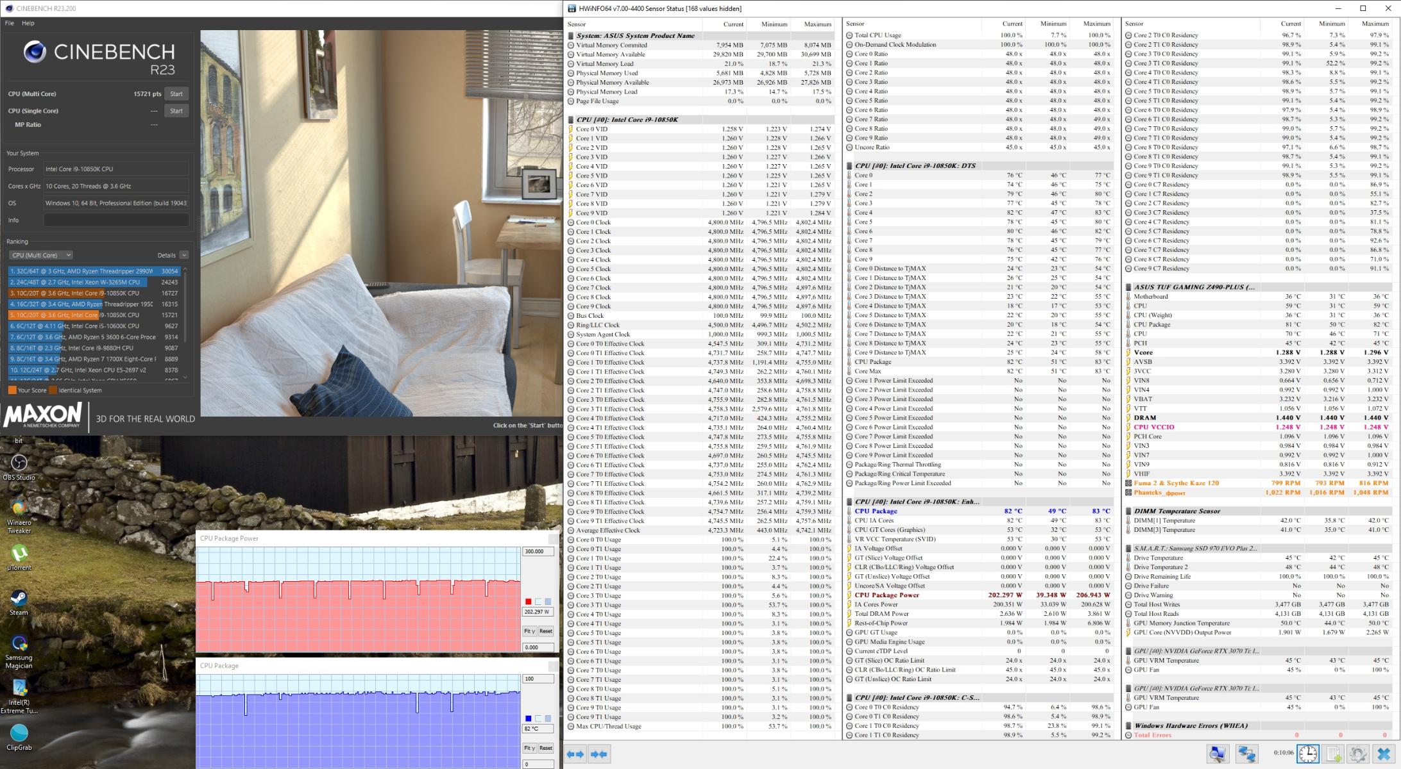Click the network remote connection monitors icon

pyautogui.click(x=1246, y=754)
